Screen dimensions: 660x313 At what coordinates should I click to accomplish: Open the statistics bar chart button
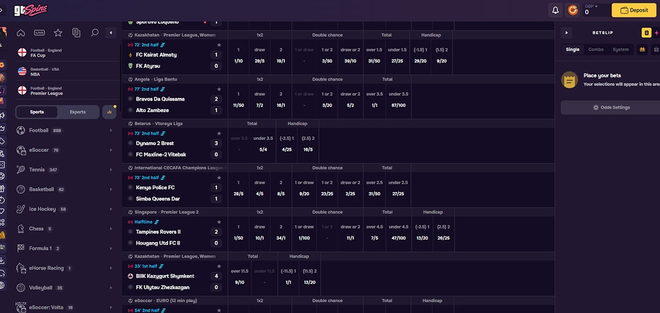(x=110, y=112)
